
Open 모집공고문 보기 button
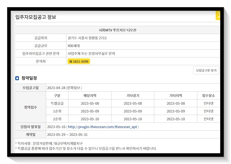[x=206, y=70]
